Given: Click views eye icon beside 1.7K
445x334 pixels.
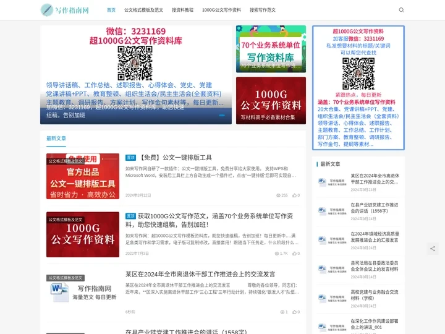Looking at the screenshot, I should pos(277,254).
